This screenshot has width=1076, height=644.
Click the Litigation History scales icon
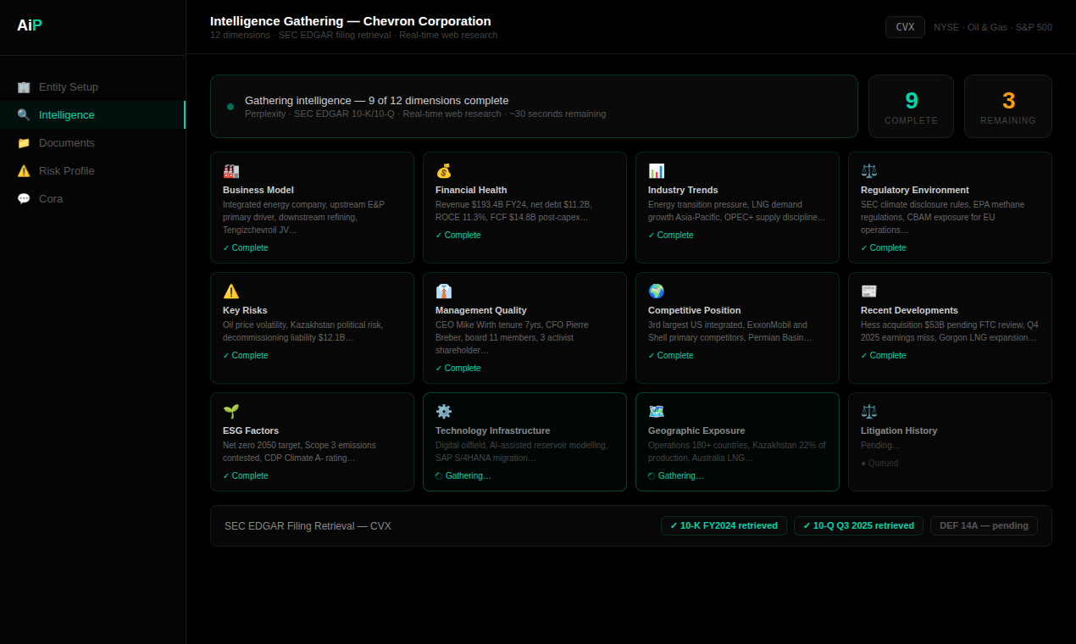pos(869,412)
